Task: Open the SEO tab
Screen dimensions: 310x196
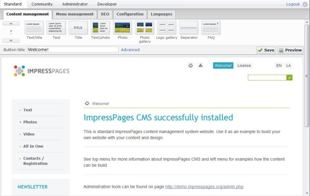Action: tap(105, 14)
